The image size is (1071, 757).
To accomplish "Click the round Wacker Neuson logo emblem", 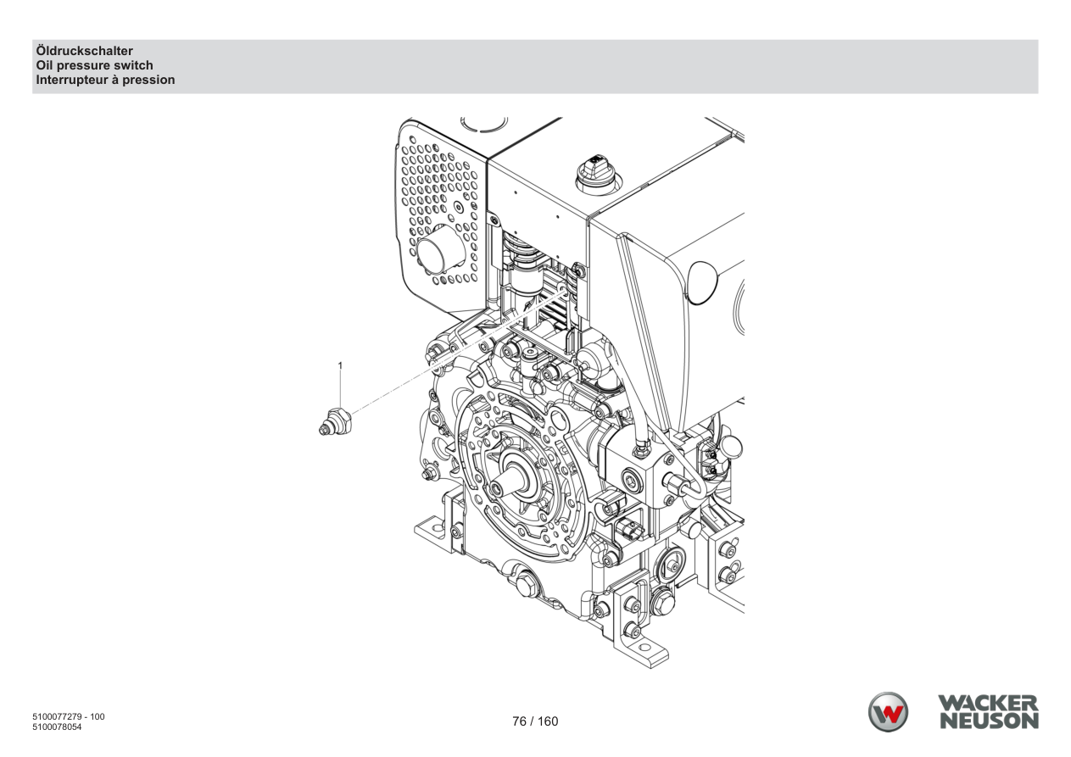I will pos(887,712).
